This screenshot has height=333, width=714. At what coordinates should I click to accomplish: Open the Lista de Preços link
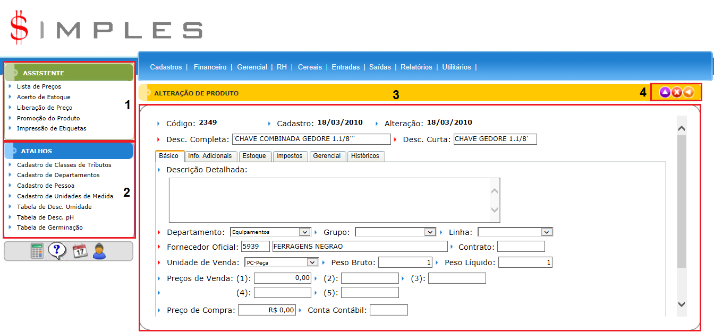tap(39, 86)
